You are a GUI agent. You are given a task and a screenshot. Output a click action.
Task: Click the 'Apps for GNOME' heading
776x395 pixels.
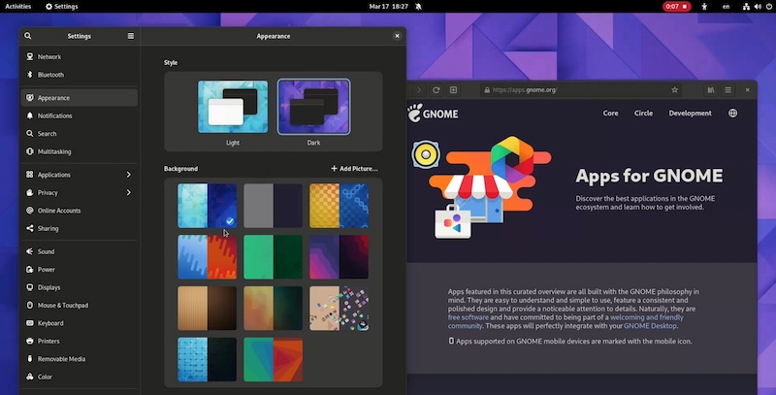(649, 176)
